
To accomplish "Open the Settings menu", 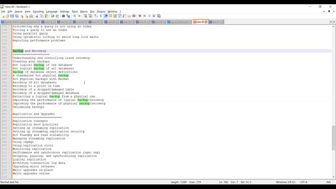I will (65, 12).
